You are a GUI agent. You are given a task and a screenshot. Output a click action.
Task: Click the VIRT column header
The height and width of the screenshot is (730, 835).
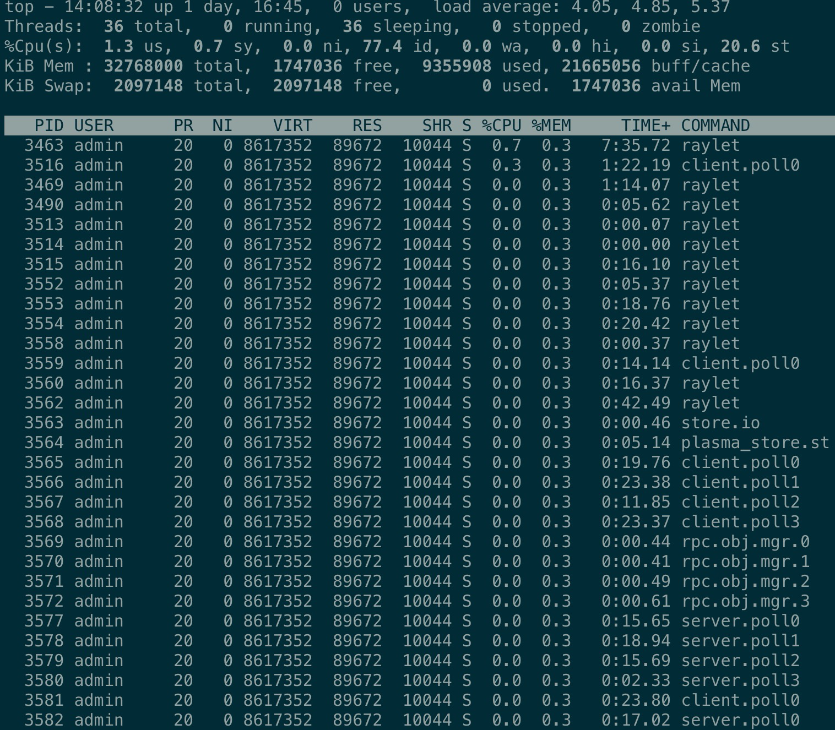coord(292,126)
